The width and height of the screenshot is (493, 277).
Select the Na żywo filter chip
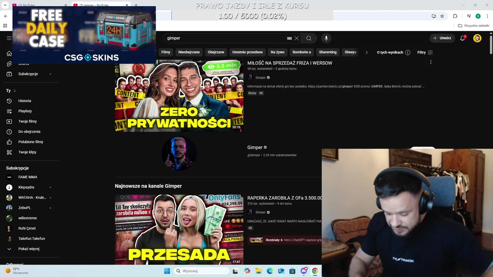(x=278, y=52)
